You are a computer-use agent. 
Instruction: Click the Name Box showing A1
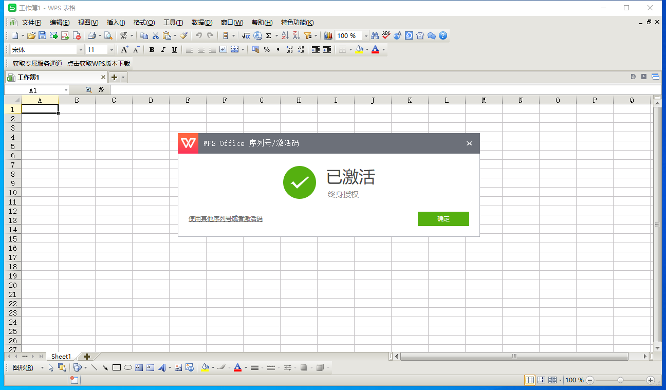click(x=33, y=90)
